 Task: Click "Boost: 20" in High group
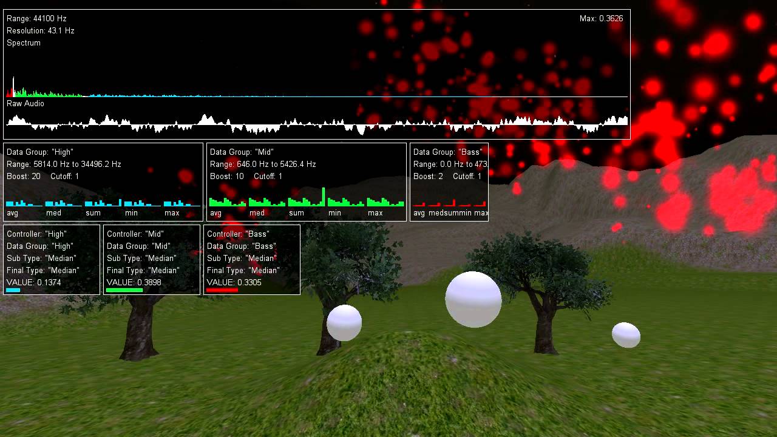coord(24,177)
